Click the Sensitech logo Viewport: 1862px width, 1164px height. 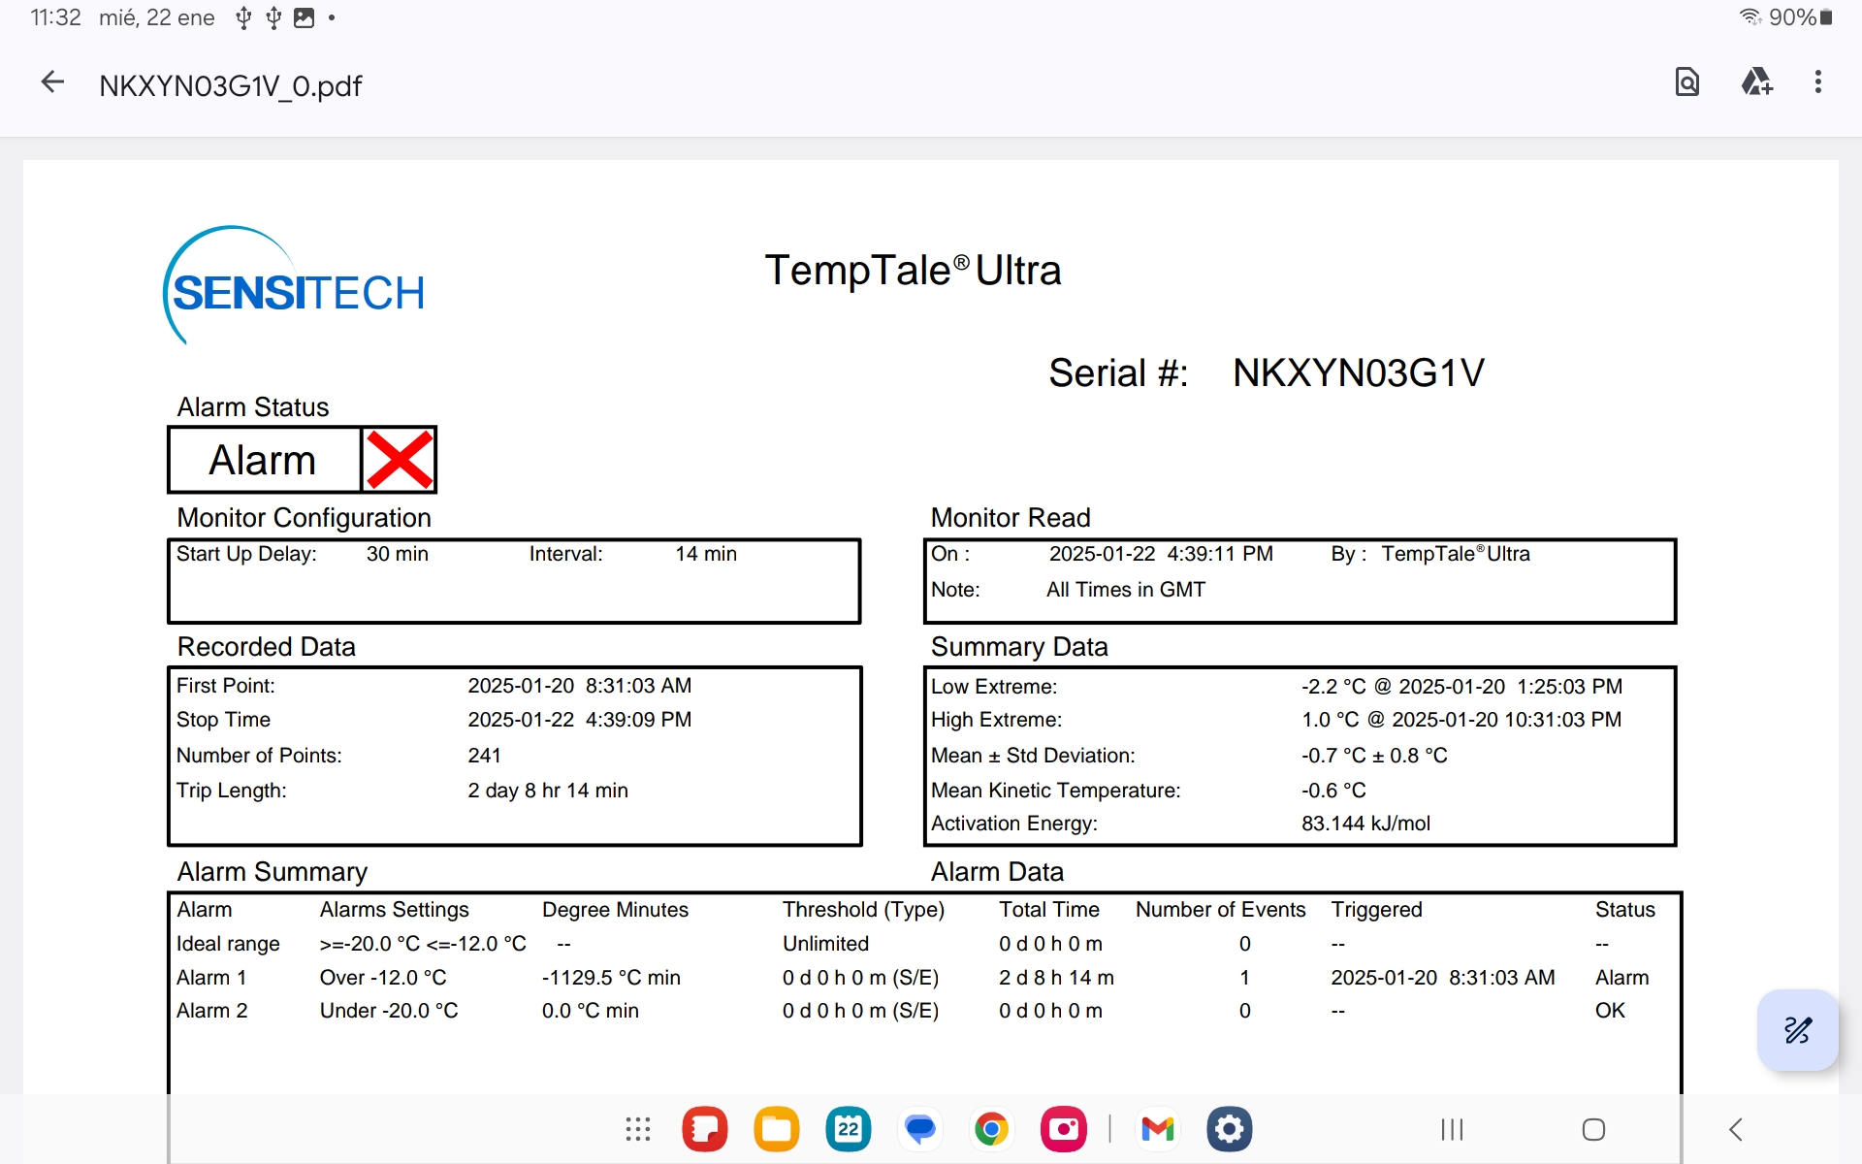pyautogui.click(x=294, y=286)
